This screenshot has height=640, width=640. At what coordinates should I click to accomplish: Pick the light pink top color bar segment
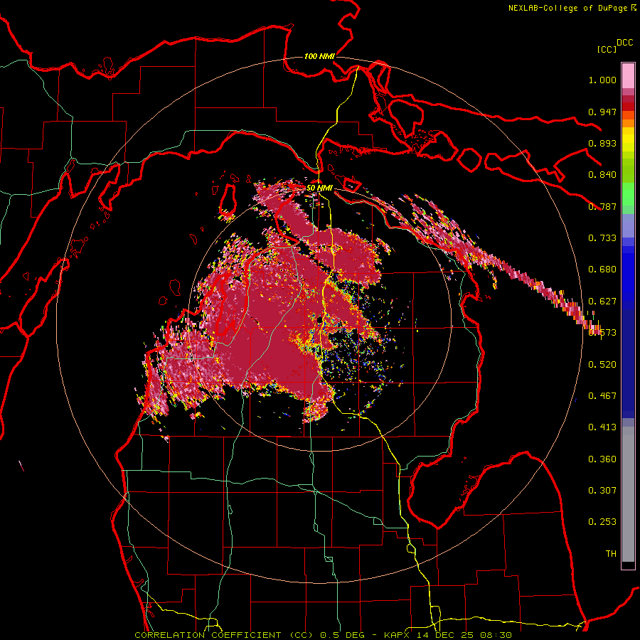pyautogui.click(x=628, y=75)
